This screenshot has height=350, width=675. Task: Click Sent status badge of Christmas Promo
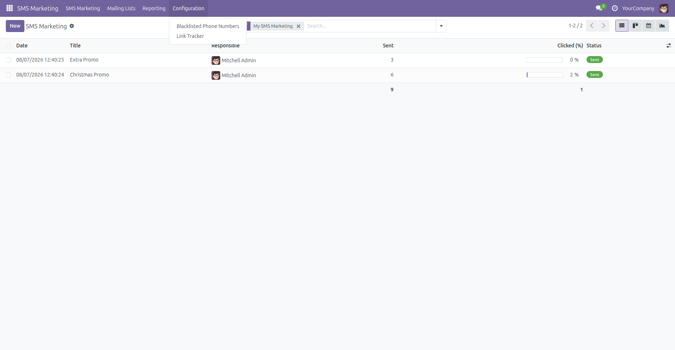tap(595, 75)
